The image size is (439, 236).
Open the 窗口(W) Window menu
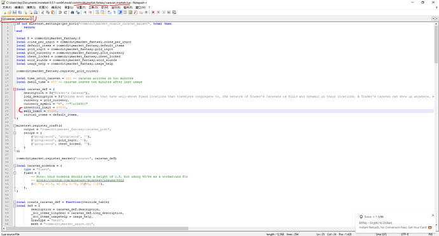(x=140, y=8)
